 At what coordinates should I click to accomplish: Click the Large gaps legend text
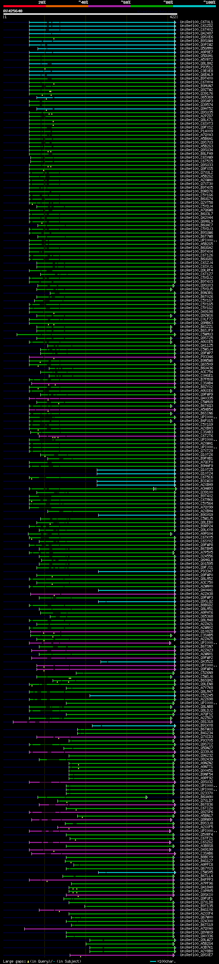[42, 961]
